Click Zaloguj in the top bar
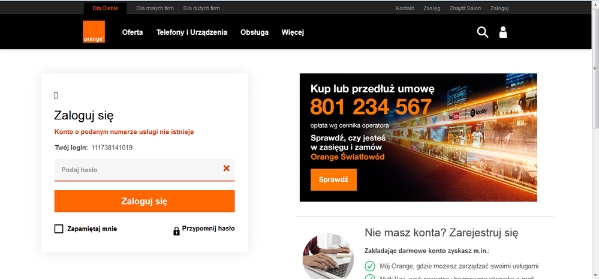 tap(499, 8)
